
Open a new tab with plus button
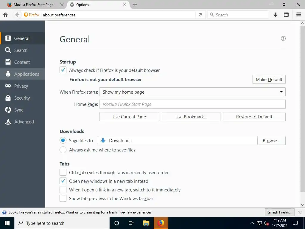135,5
